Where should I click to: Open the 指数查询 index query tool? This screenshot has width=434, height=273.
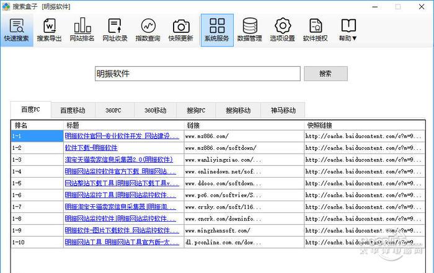pyautogui.click(x=148, y=30)
